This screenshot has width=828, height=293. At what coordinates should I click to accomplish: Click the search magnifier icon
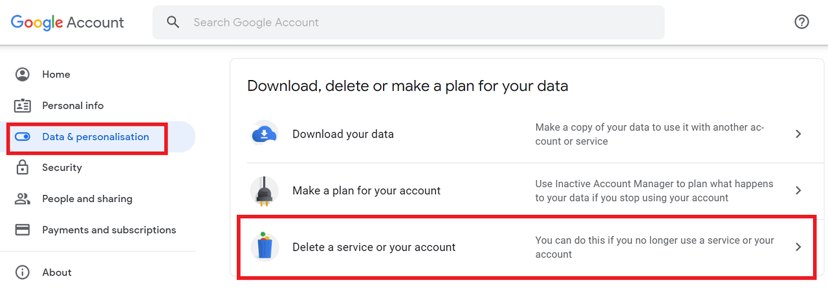pyautogui.click(x=173, y=22)
